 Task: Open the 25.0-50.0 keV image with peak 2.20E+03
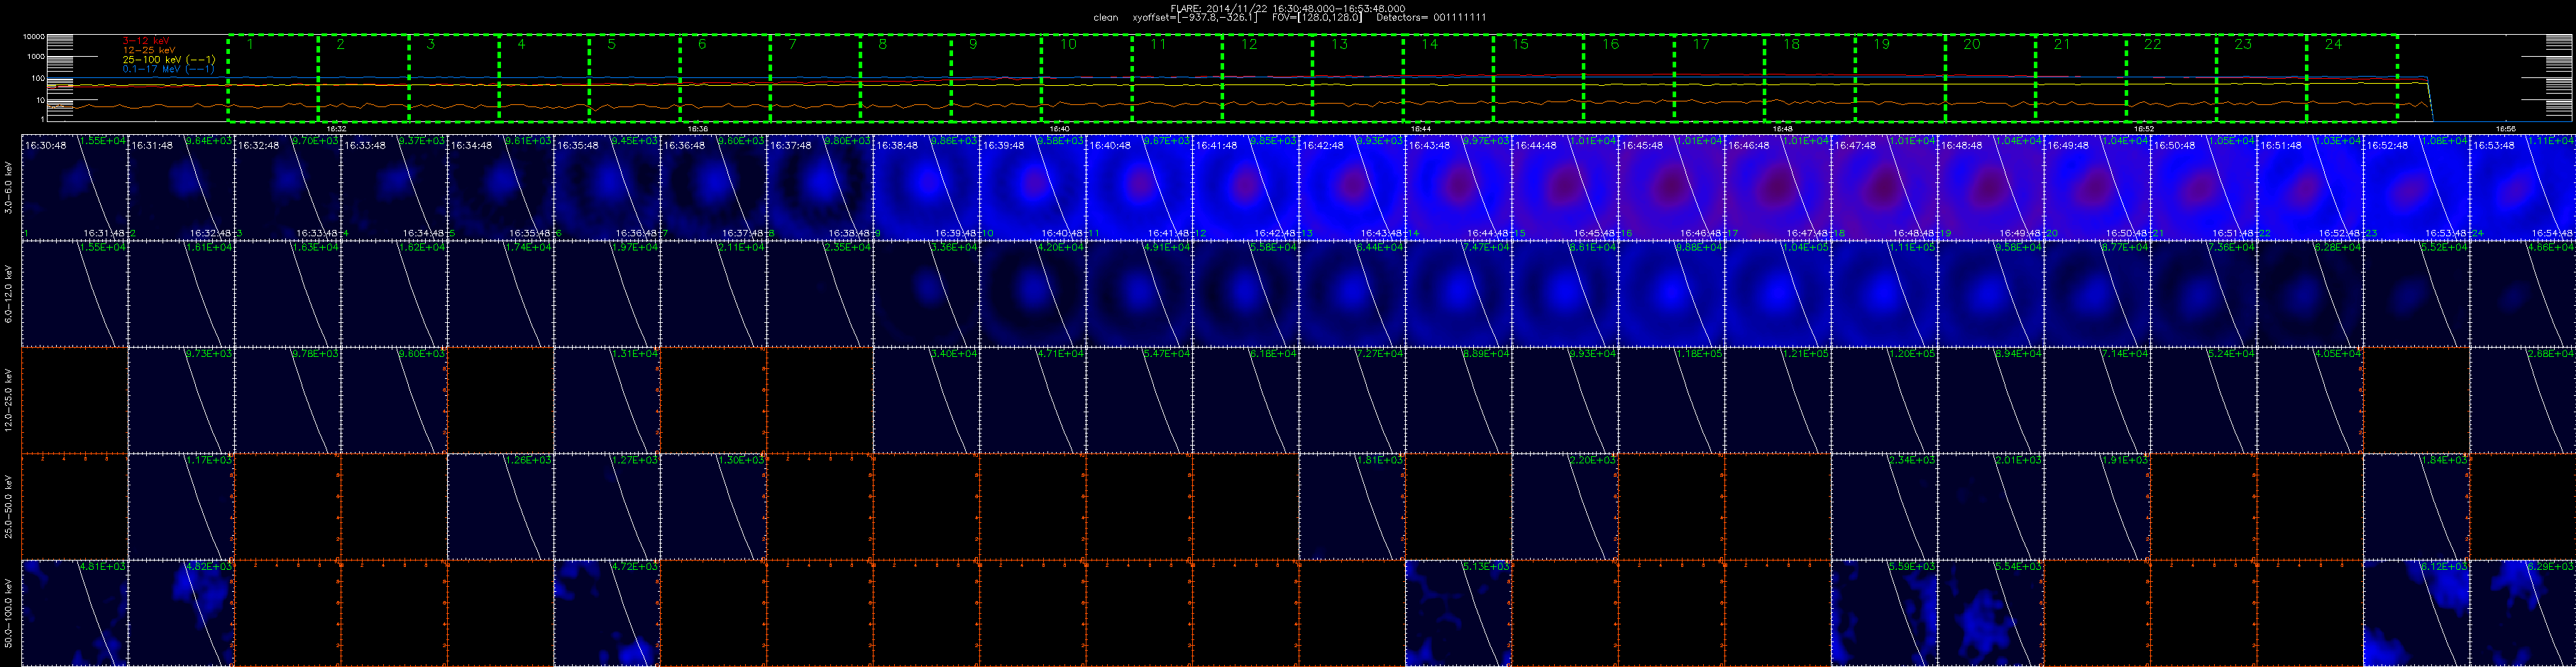1565,507
